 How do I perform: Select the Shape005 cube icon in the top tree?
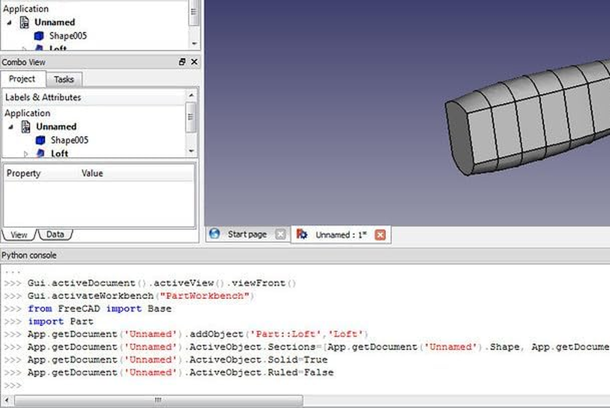tap(39, 36)
